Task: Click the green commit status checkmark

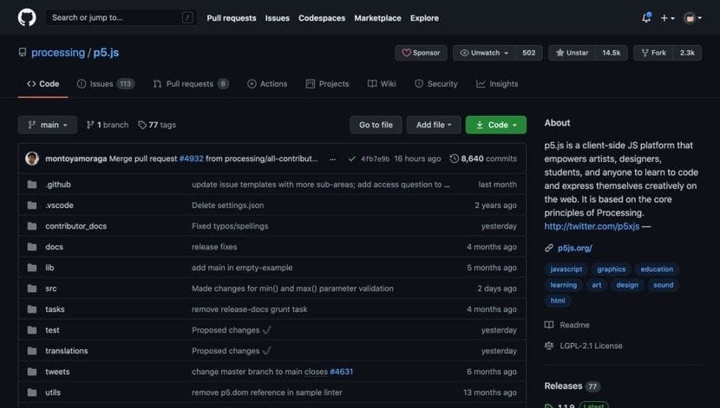Action: (x=351, y=159)
